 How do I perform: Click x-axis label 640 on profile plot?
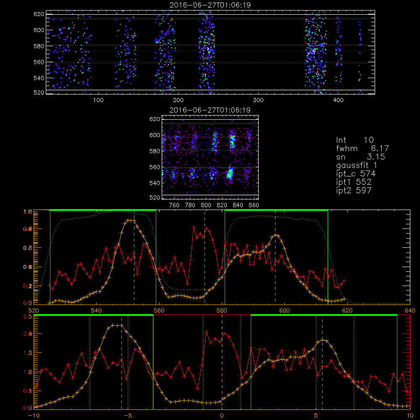coord(410,310)
